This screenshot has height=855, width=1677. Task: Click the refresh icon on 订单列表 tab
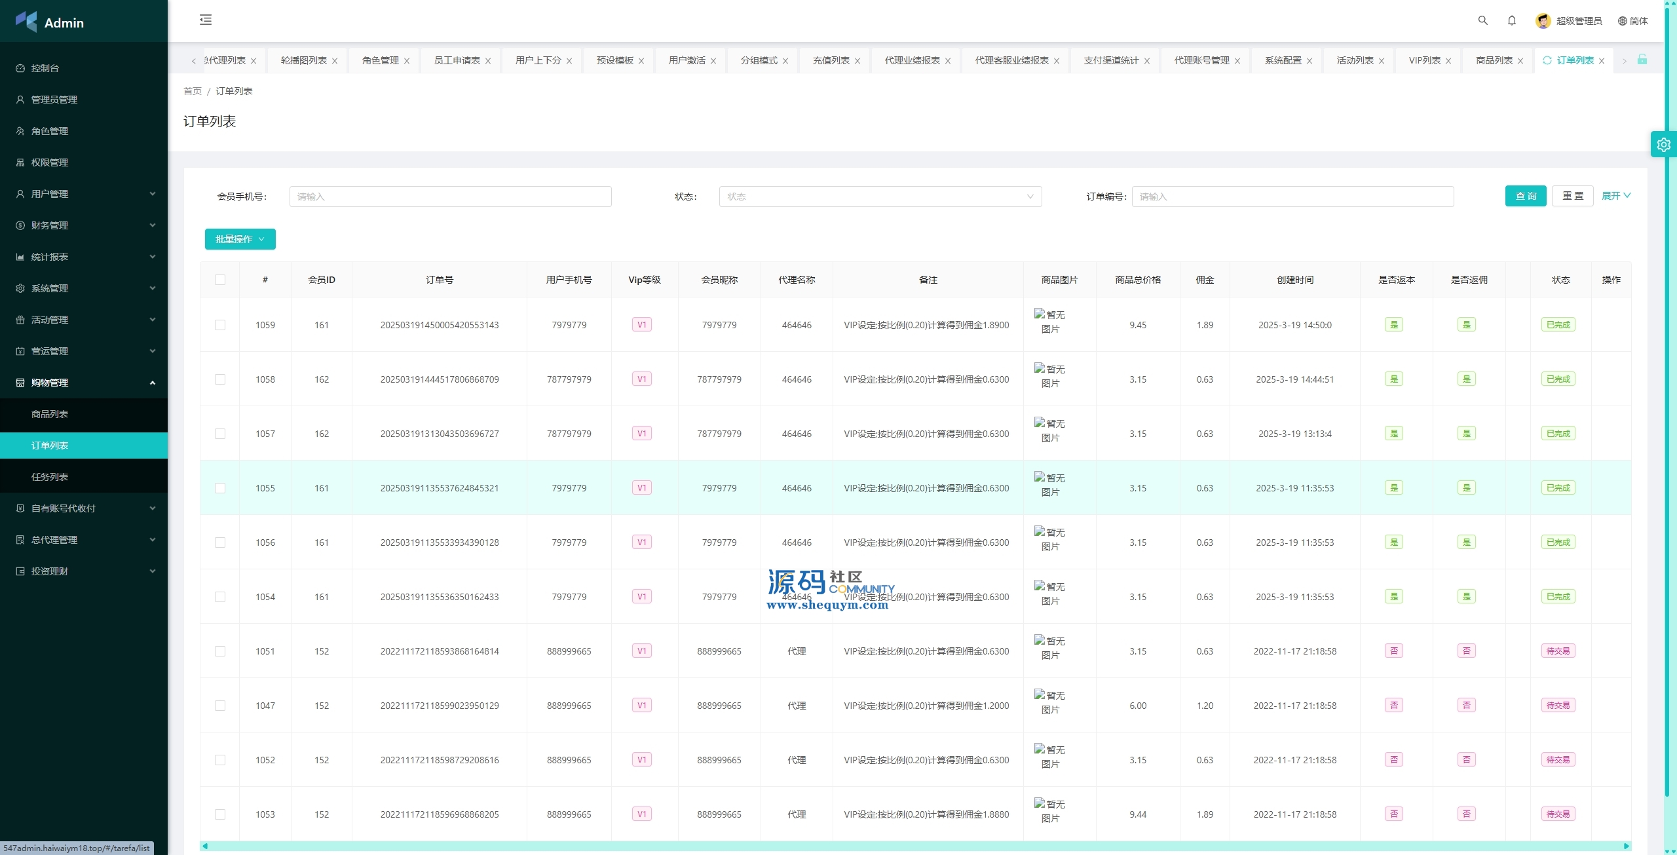coord(1547,60)
